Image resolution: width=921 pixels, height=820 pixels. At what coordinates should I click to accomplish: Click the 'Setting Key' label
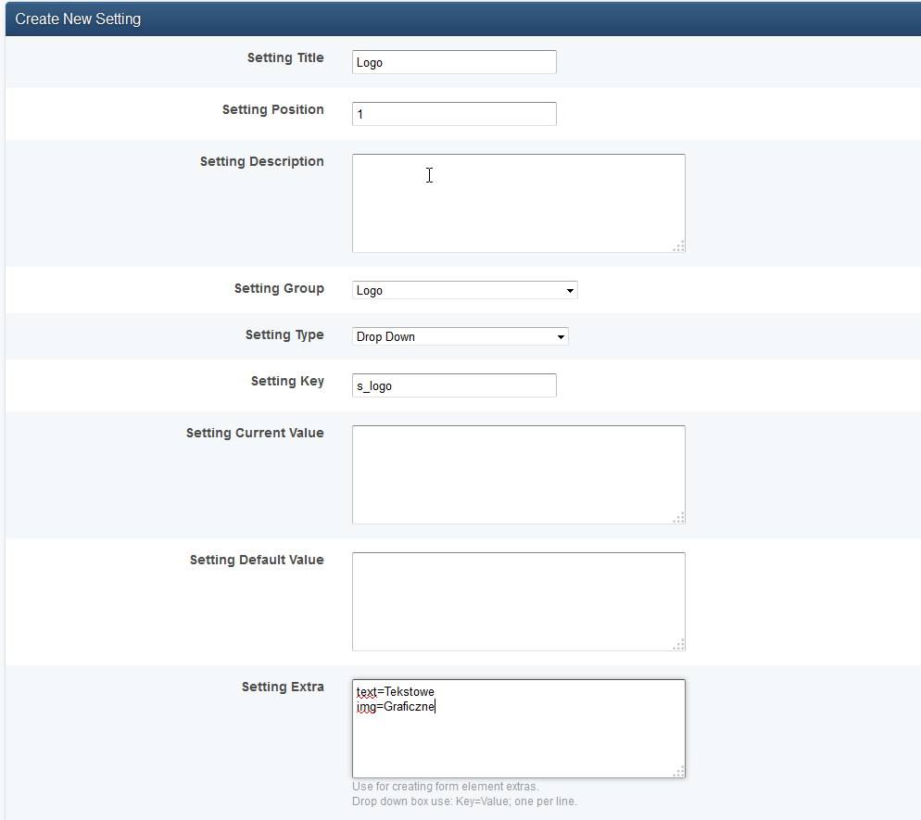(287, 381)
